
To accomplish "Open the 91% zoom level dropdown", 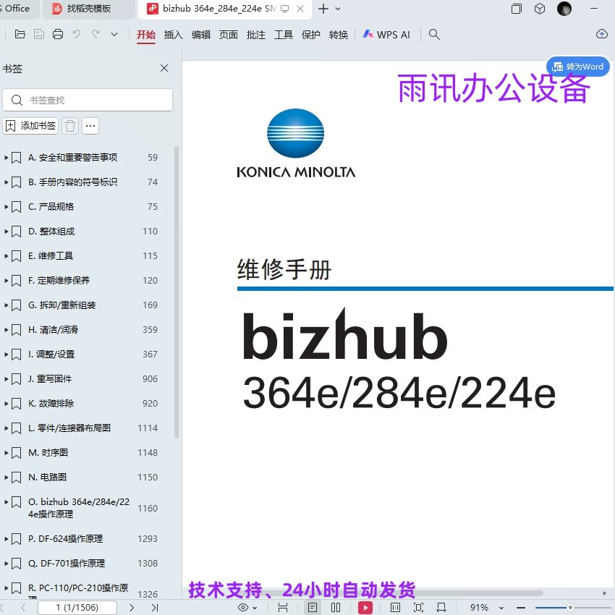I will click(x=501, y=608).
